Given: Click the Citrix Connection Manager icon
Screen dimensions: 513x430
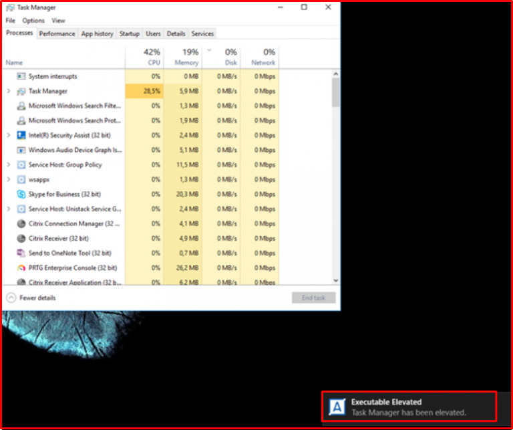Looking at the screenshot, I should (21, 223).
